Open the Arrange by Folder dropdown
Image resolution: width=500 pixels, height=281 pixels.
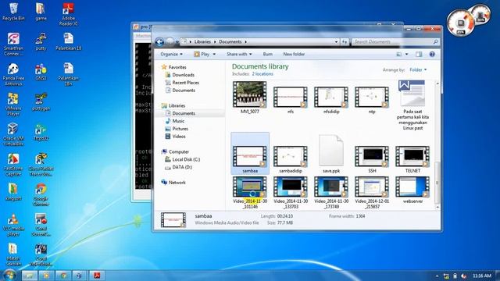tap(418, 69)
